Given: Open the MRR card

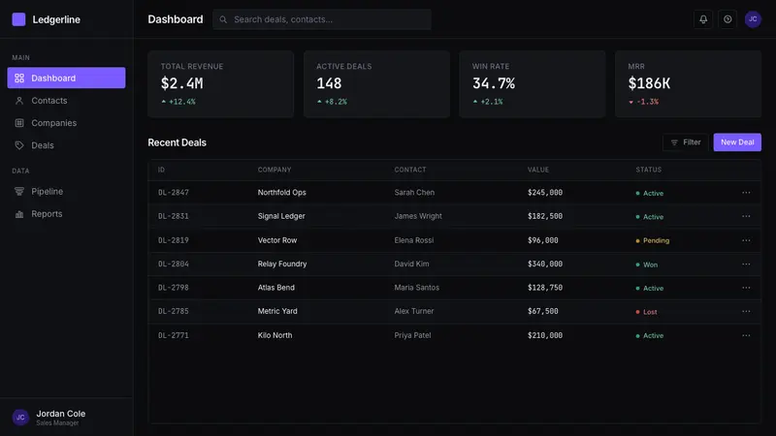Looking at the screenshot, I should click(x=688, y=84).
